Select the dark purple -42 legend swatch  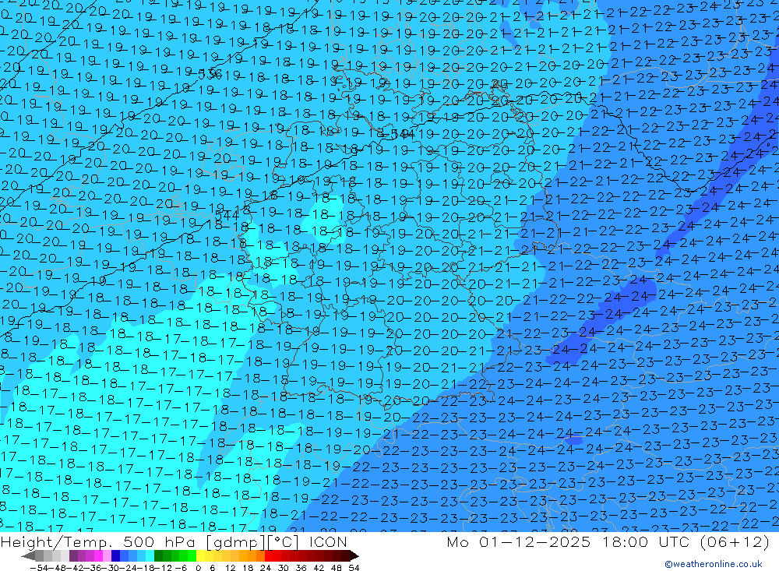(x=73, y=556)
